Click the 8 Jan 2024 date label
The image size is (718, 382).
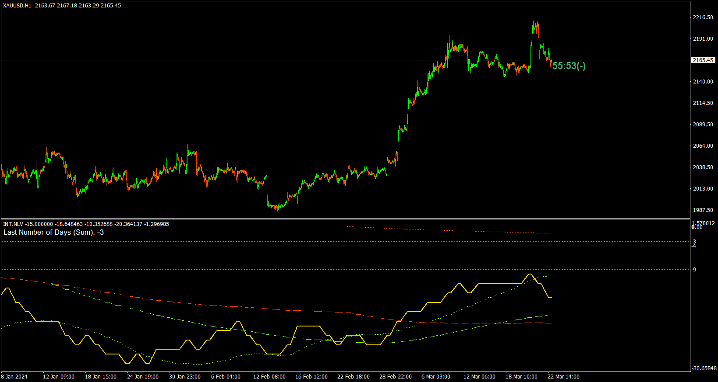[14, 377]
